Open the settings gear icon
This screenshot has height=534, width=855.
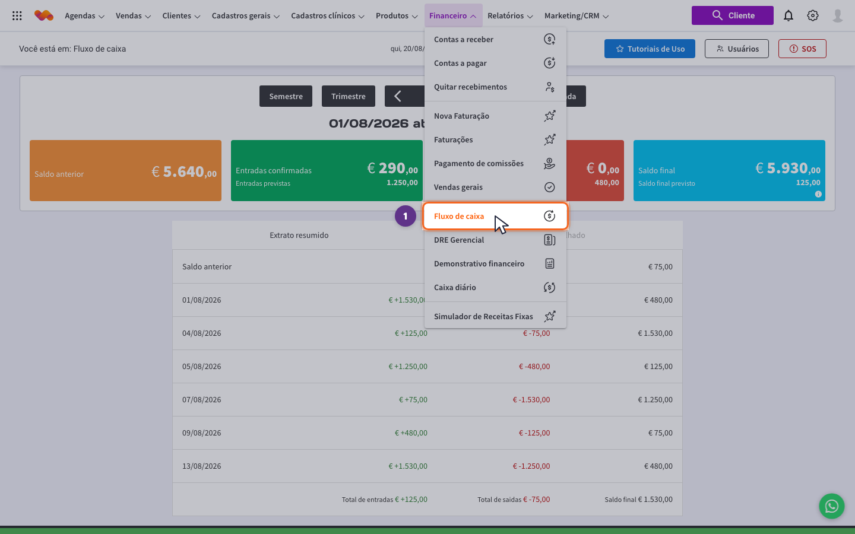pyautogui.click(x=813, y=15)
